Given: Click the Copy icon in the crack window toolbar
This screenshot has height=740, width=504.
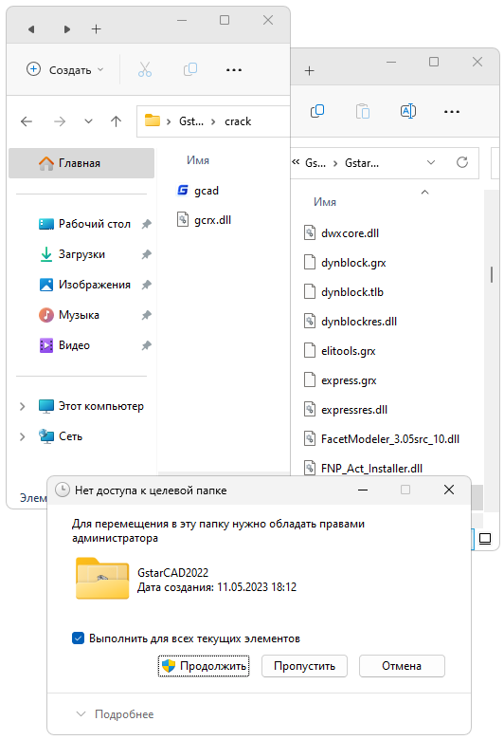Looking at the screenshot, I should (190, 70).
